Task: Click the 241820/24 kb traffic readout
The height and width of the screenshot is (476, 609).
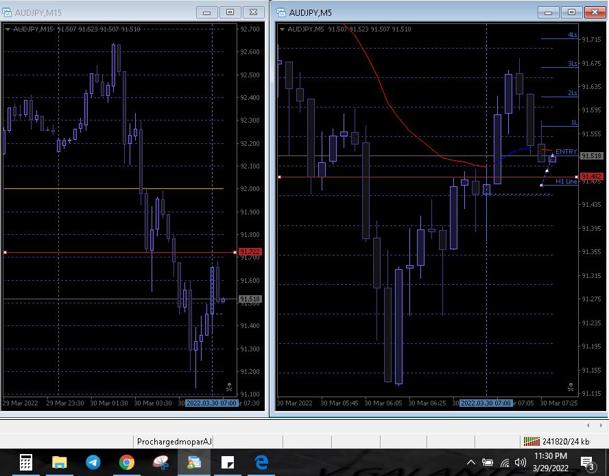Action: coord(566,442)
